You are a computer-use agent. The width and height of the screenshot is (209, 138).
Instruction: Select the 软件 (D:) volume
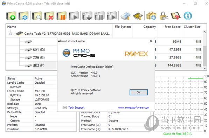[x=39, y=50]
